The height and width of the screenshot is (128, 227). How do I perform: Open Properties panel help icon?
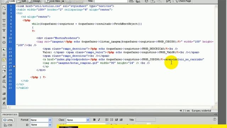(x=215, y=119)
